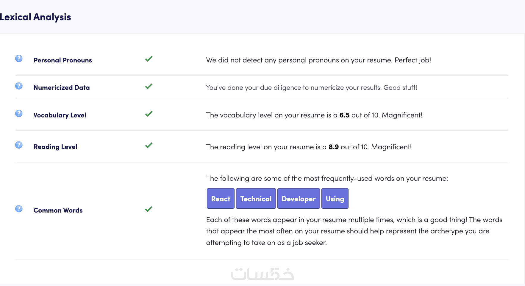Click the Personal Pronouns label
The height and width of the screenshot is (286, 525).
[63, 60]
